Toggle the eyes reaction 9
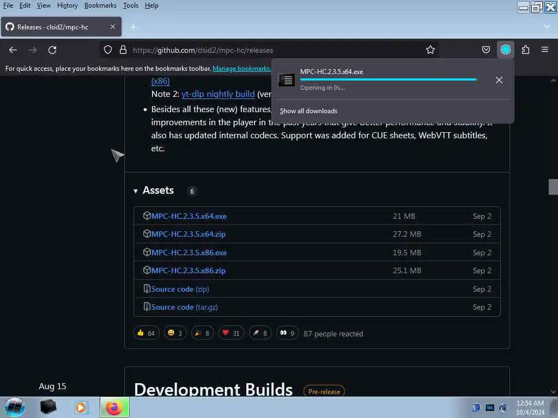Viewport: 558px width, 418px height. (x=288, y=334)
